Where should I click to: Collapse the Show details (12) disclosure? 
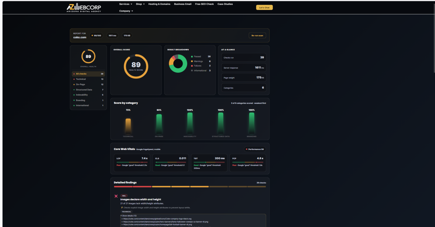coord(129,216)
